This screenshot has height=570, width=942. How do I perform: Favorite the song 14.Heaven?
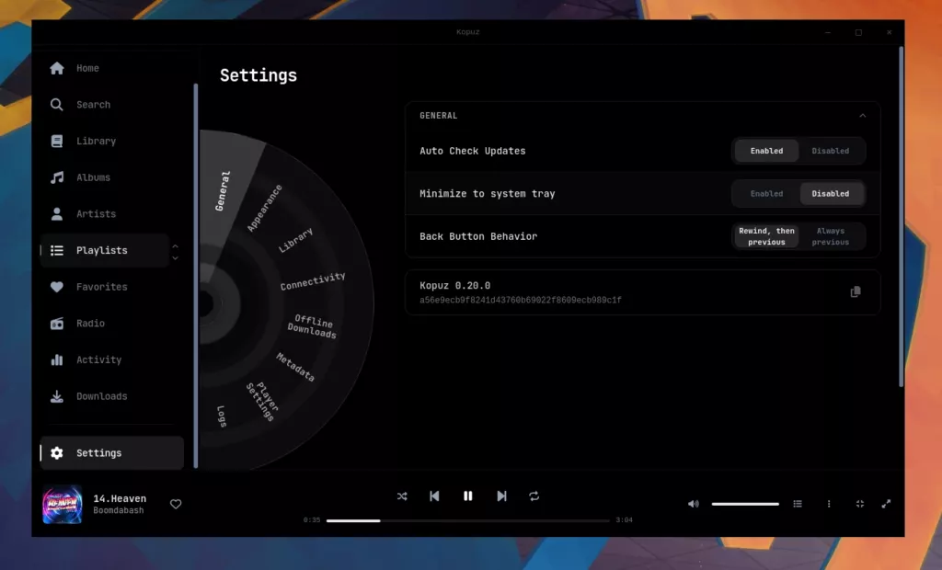tap(176, 505)
